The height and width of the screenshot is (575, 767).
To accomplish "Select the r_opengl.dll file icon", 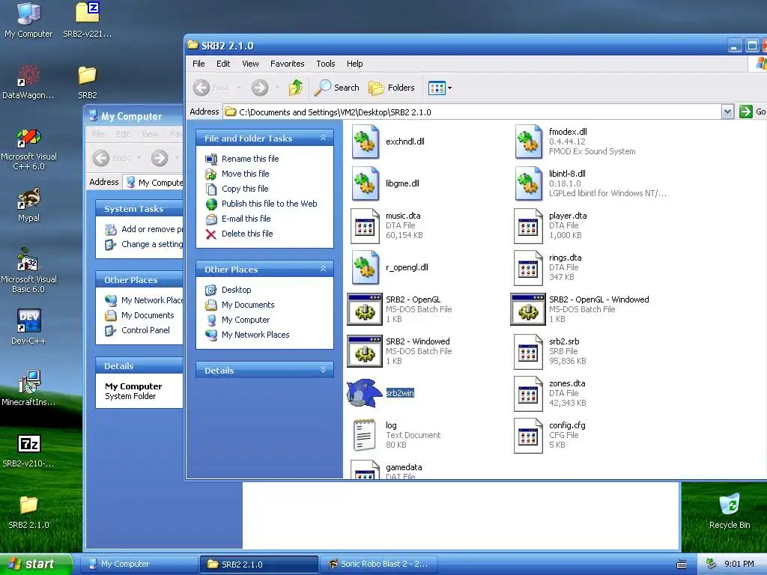I will coord(365,267).
